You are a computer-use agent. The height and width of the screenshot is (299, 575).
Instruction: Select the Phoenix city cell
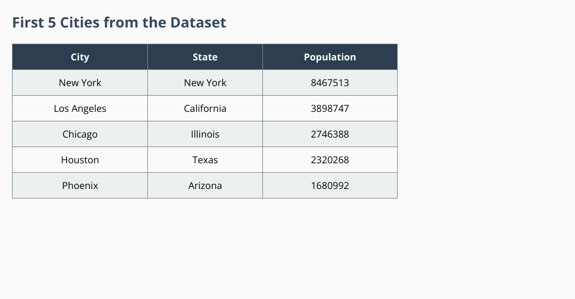(80, 186)
